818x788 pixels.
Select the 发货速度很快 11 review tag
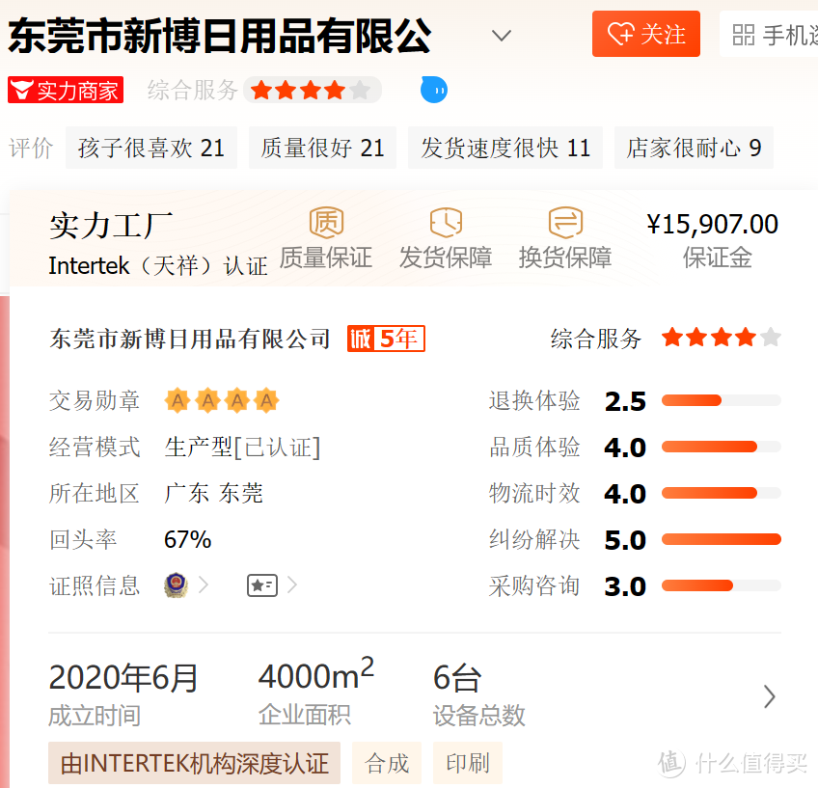[x=505, y=149]
